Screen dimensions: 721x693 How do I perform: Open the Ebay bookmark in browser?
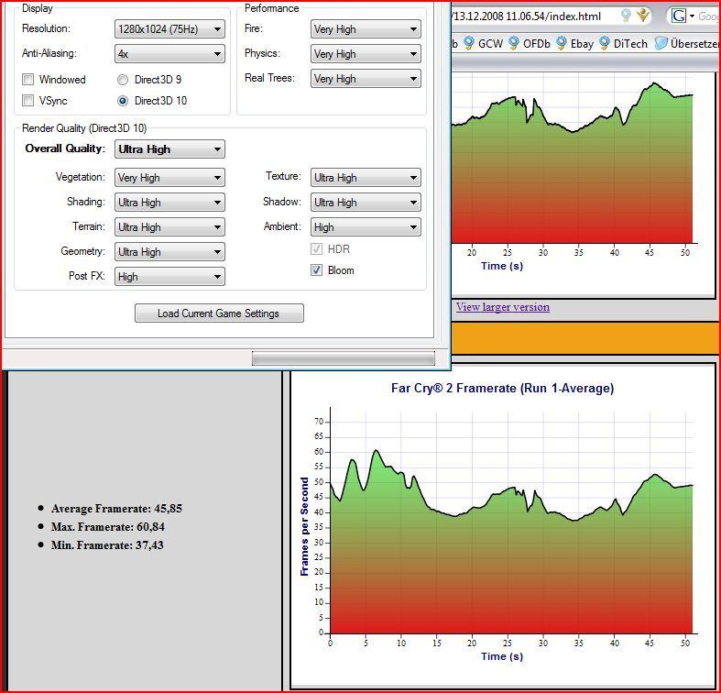575,44
